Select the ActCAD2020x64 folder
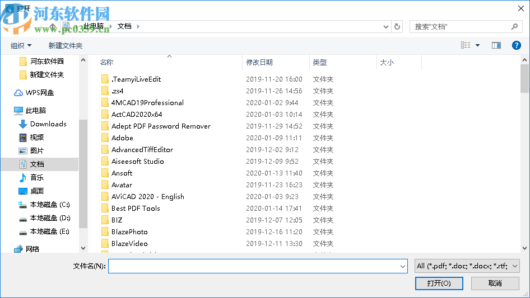Image resolution: width=530 pixels, height=298 pixels. (137, 115)
